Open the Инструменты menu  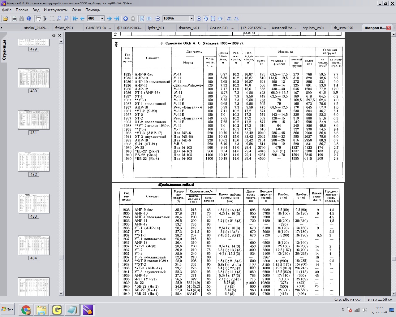[x=56, y=10]
